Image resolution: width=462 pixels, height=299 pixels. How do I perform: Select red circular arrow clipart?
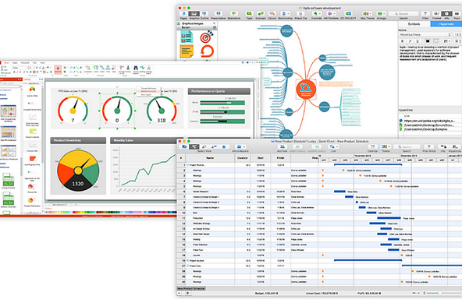click(x=207, y=51)
